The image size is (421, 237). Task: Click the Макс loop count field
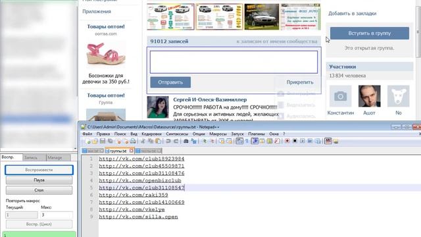[57, 215]
